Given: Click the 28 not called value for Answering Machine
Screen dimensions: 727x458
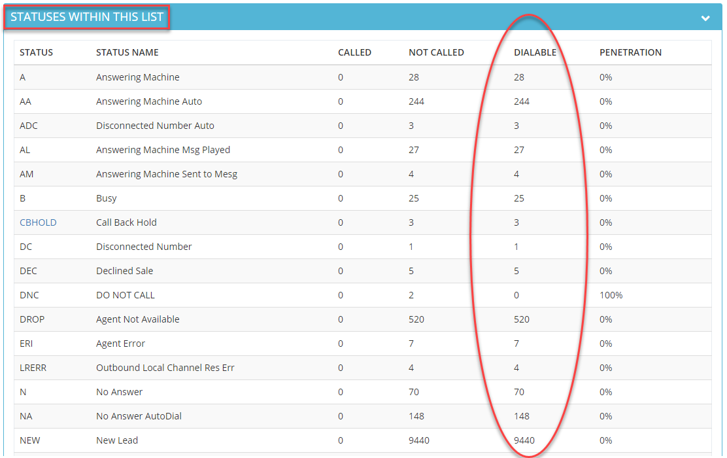Looking at the screenshot, I should pyautogui.click(x=414, y=77).
